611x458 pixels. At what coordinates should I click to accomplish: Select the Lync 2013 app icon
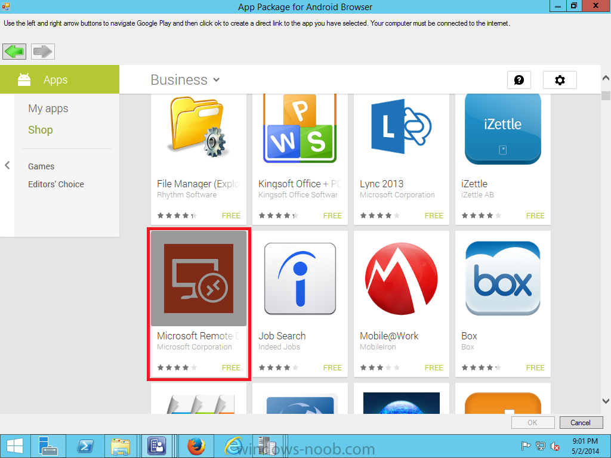click(x=401, y=126)
